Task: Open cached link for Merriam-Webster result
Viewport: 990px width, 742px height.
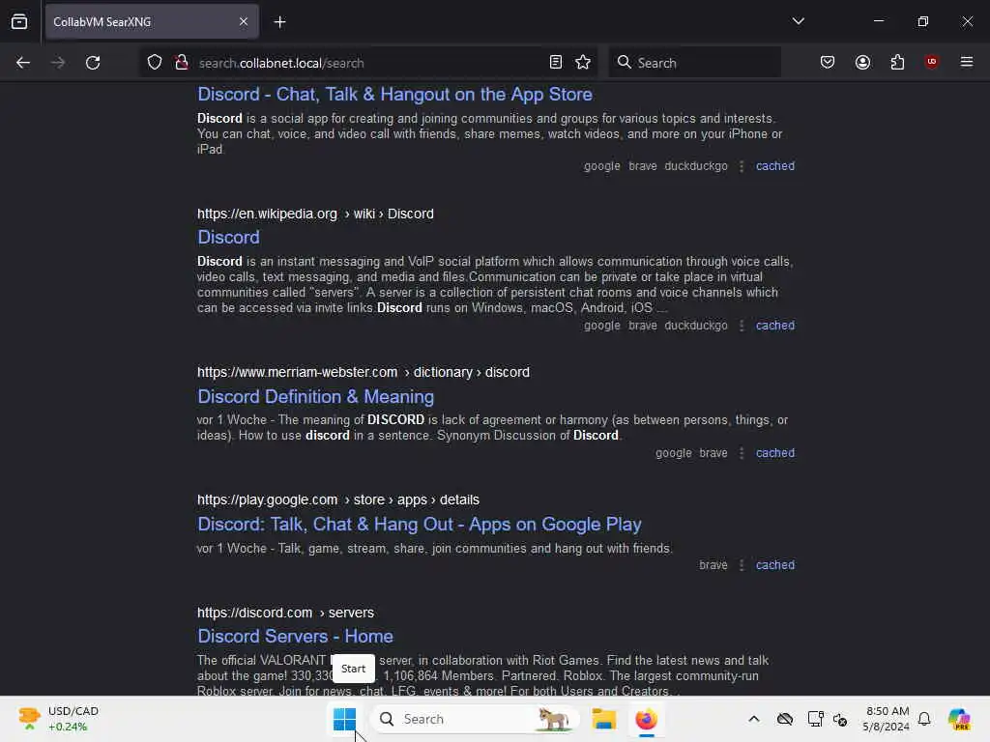Action: tap(774, 453)
